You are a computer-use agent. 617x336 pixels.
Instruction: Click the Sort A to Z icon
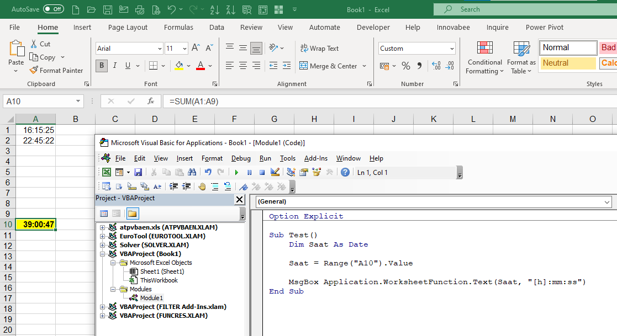[215, 9]
